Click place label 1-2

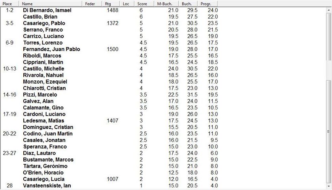9,10
